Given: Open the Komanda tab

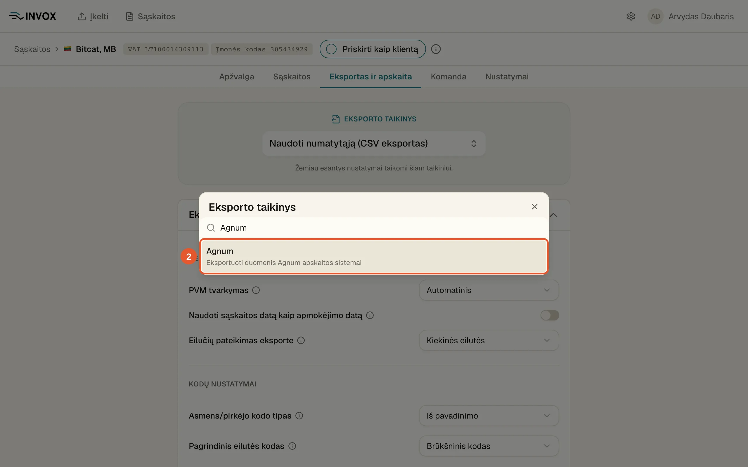Looking at the screenshot, I should coord(449,76).
